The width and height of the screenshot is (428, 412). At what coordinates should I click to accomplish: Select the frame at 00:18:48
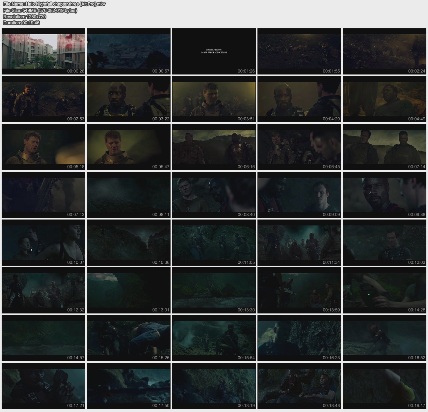tap(299, 386)
